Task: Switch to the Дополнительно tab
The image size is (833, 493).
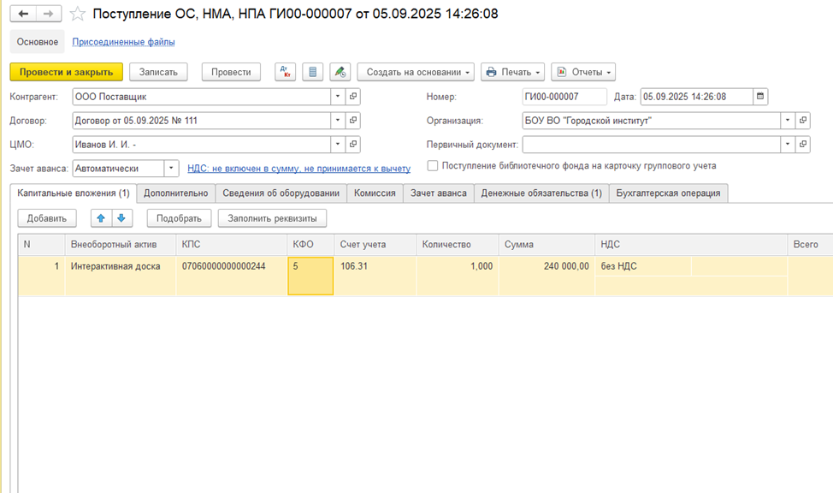Action: coord(176,193)
